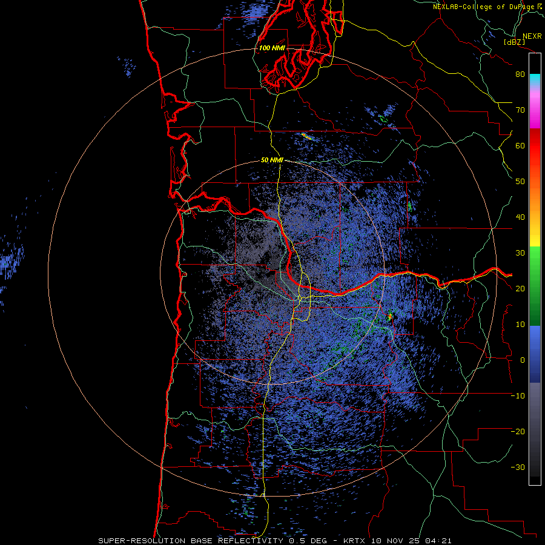Viewport: 545px width, 545px height.
Task: Click the 100 NMI range ring label
Action: [x=271, y=48]
